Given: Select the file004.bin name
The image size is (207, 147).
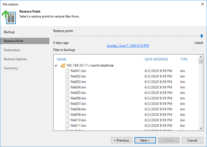Looking at the screenshot, I should pyautogui.click(x=78, y=87).
